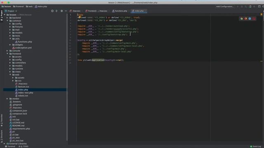The width and height of the screenshot is (264, 148).
Task: Open the Terminal tool window
Action: 10,146
